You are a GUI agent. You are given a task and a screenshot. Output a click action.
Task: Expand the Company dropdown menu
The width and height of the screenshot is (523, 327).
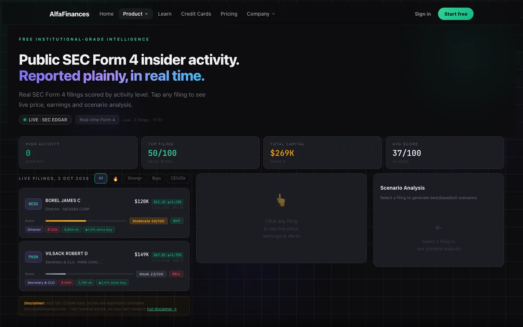click(x=261, y=14)
